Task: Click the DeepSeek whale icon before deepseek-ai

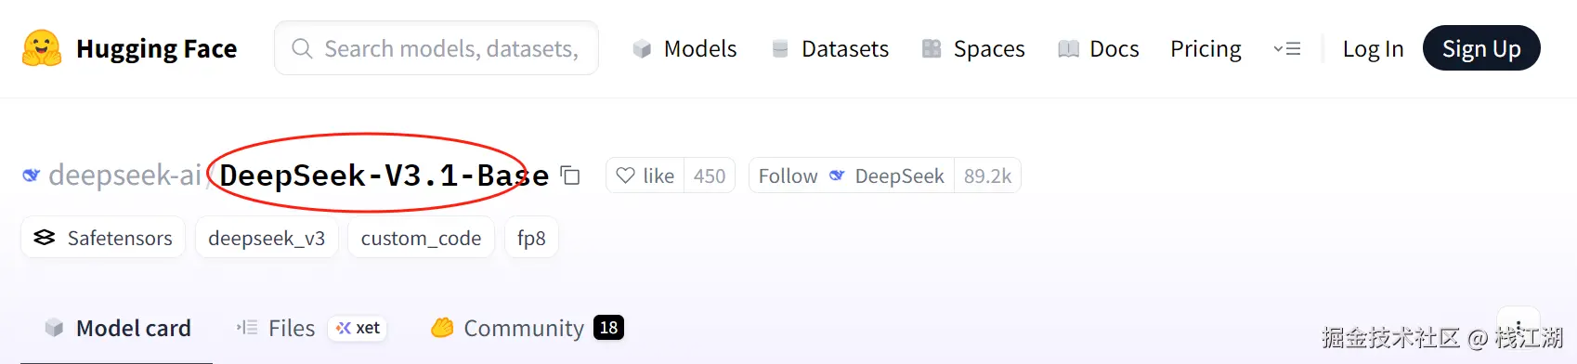Action: (32, 175)
